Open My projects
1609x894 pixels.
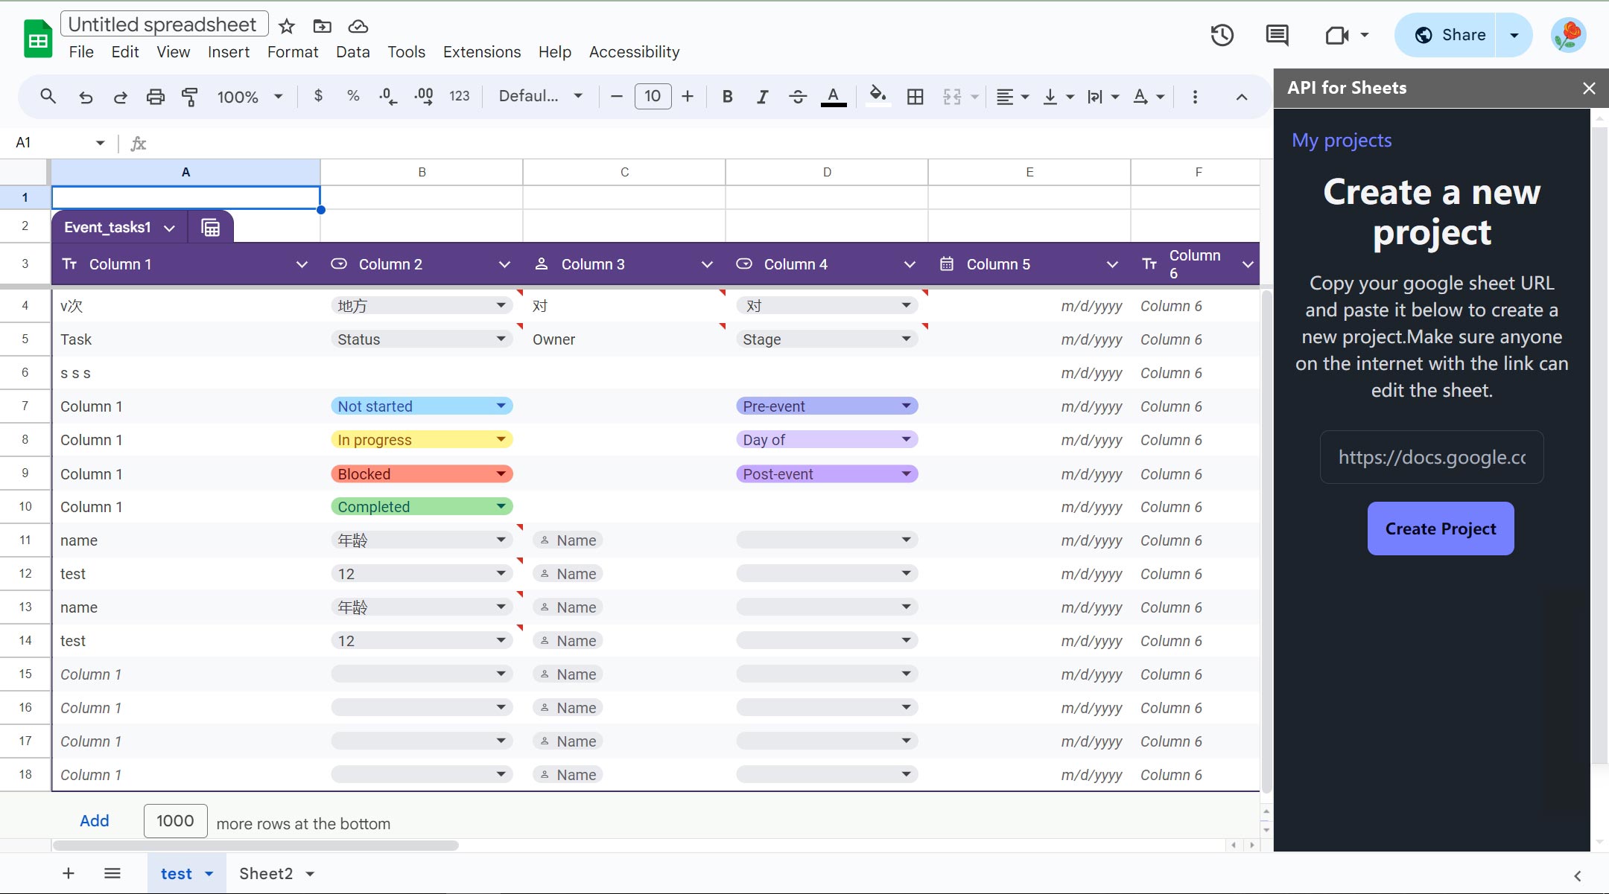pos(1341,140)
